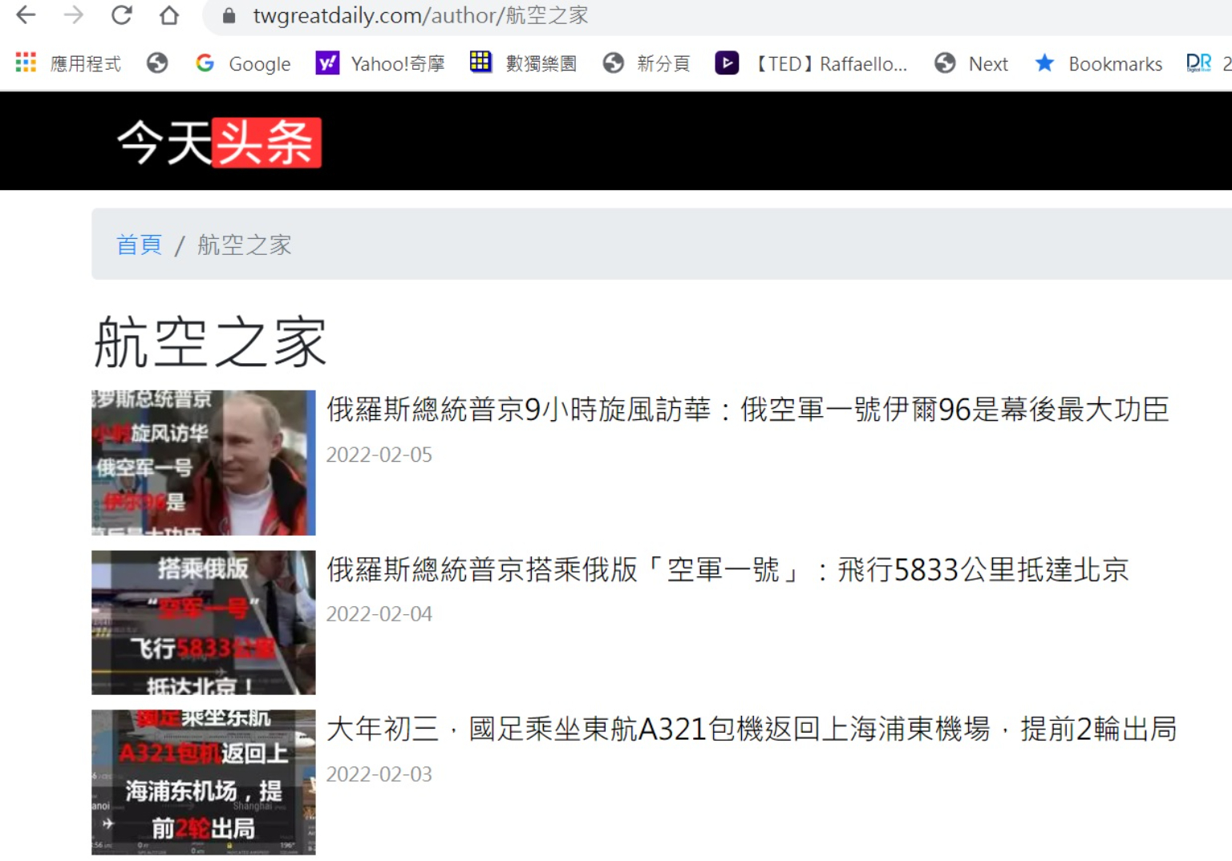The height and width of the screenshot is (861, 1232).
Task: View site security padlock info
Action: pos(229,16)
